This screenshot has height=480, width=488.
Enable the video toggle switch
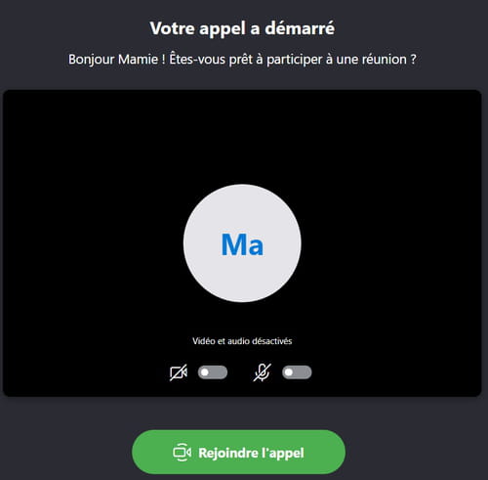point(213,372)
